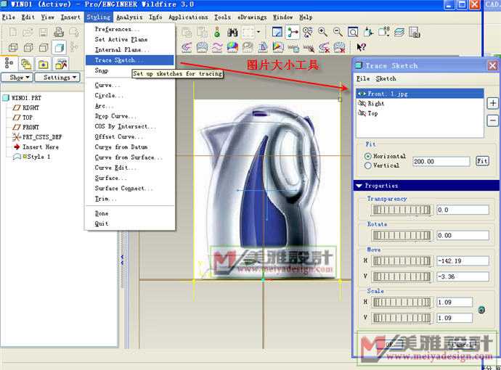501x370 pixels.
Task: Click the repaint screen toolbar icon
Action: coord(277,32)
